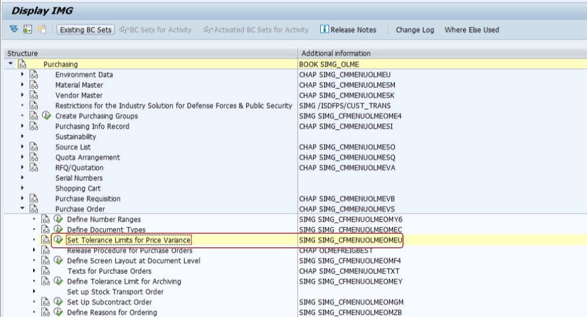Screen dimensions: 587x317
Task: Open documentation icon for Material Master
Action: pos(34,85)
